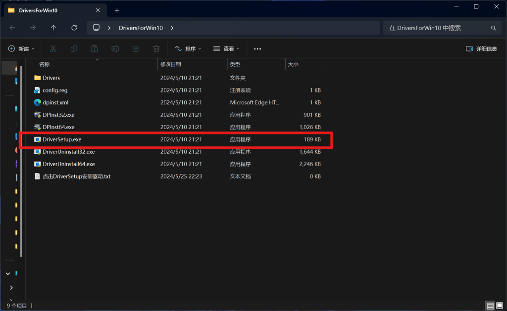
Task: Sort by the 大小 column header
Action: (305, 64)
